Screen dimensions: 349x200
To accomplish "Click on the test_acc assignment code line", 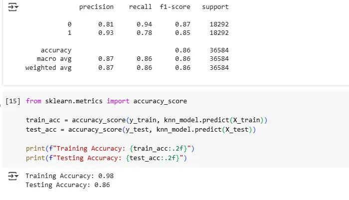I will [141, 130].
